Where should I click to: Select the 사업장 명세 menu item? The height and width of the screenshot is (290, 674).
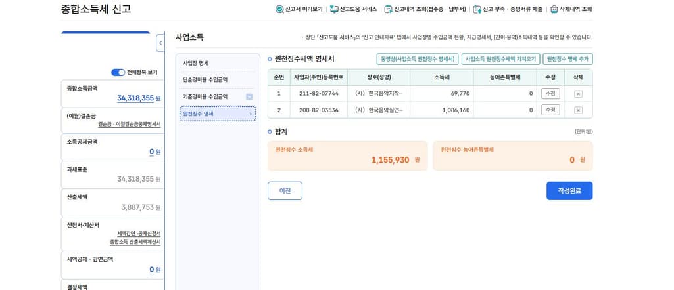coord(196,63)
